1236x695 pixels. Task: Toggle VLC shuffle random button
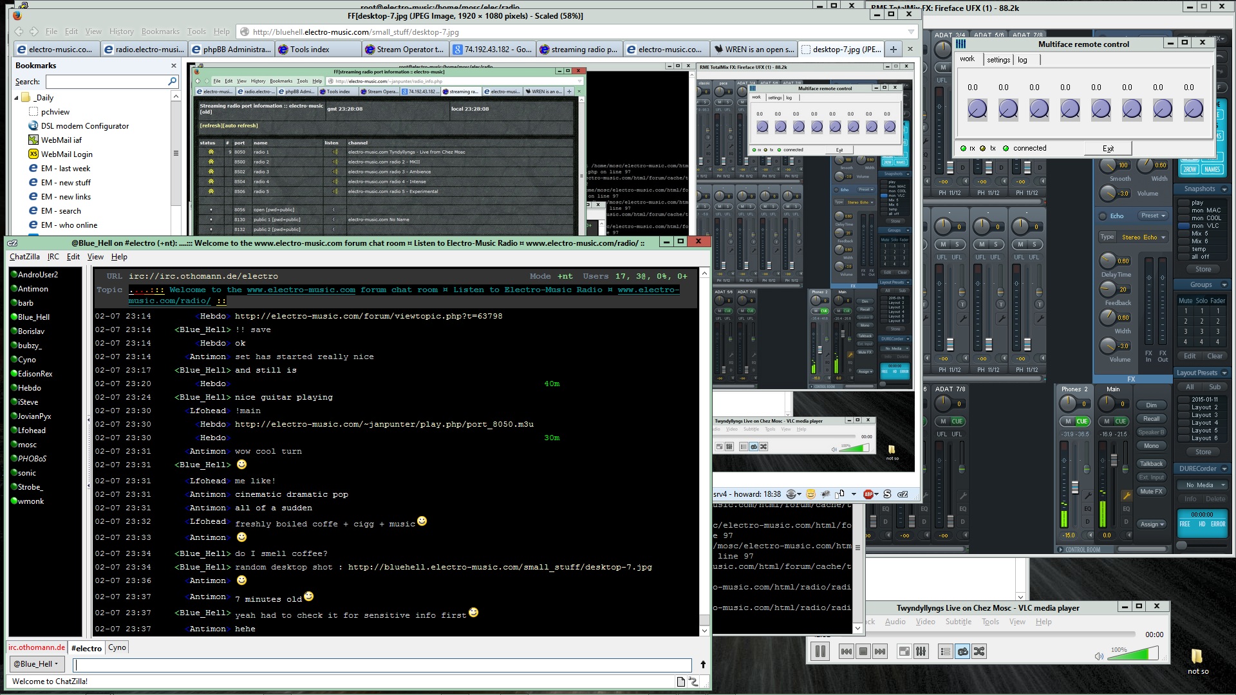(979, 651)
